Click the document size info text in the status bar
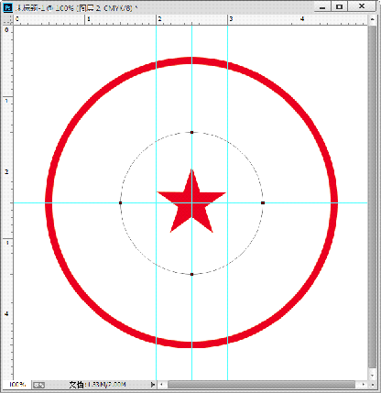Screen dimensions: 381x393 [x=97, y=385]
